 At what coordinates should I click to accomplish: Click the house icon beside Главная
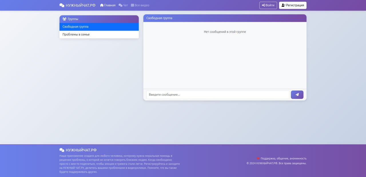click(x=102, y=5)
